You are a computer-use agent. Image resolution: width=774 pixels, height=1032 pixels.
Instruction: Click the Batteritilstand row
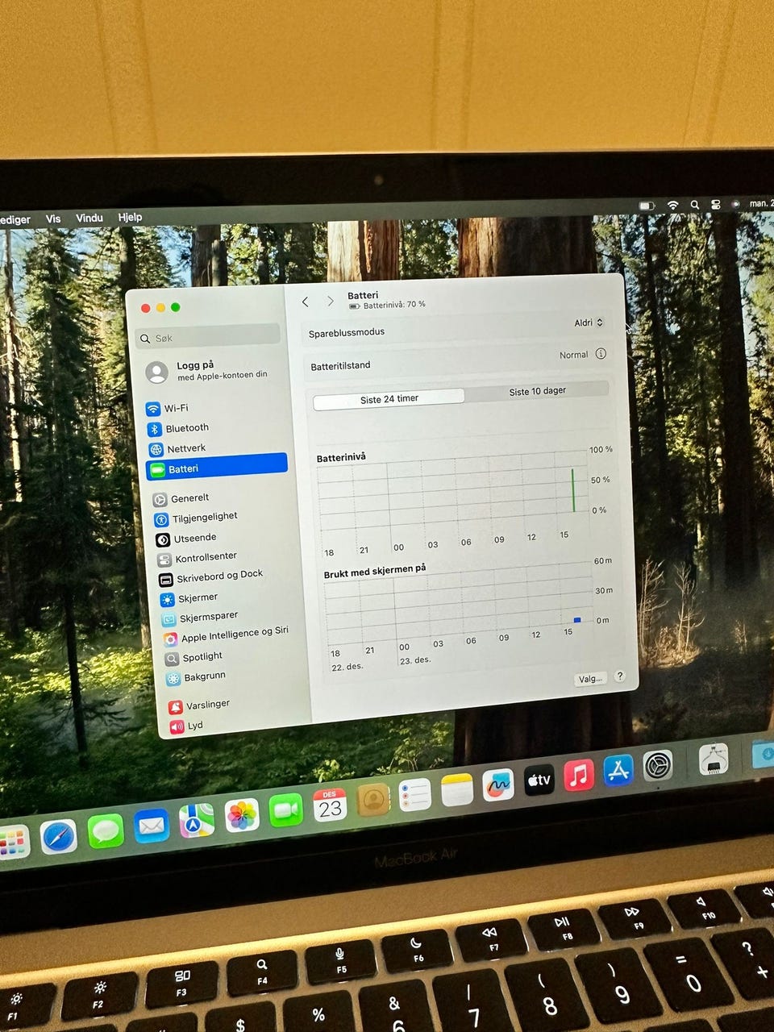458,360
